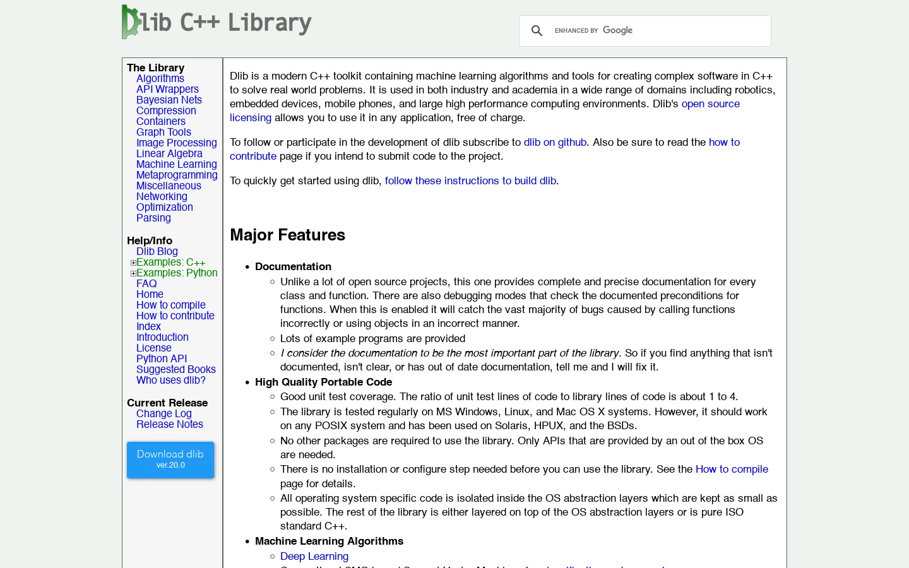Open Graph Tools

pyautogui.click(x=163, y=132)
